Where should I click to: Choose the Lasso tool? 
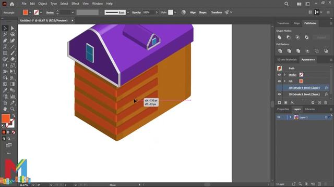click(x=13, y=34)
